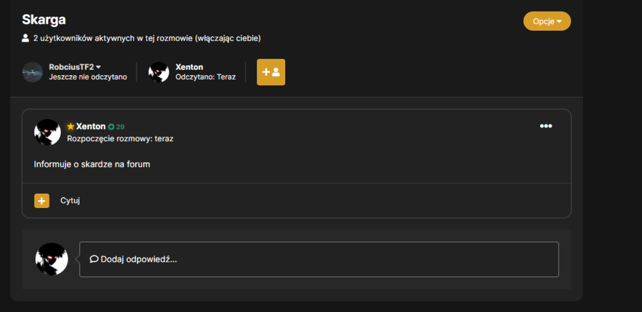The width and height of the screenshot is (642, 312).
Task: Click the Dodaj odpowiedź reply field
Action: click(319, 259)
